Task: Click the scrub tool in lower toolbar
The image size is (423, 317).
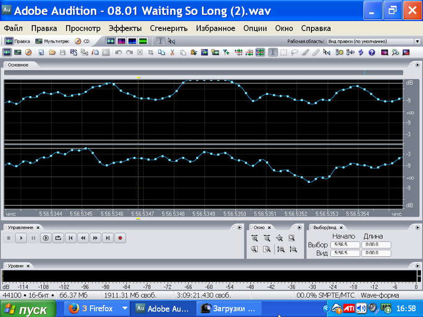Action: coord(327,52)
